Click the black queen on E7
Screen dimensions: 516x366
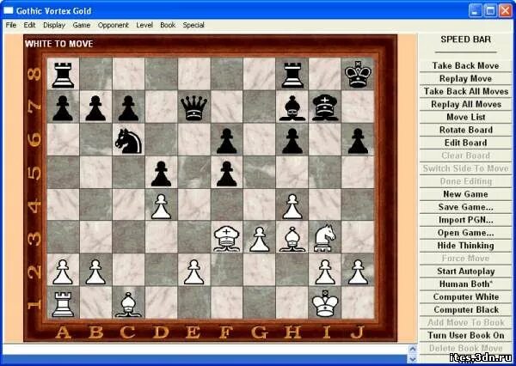point(193,108)
